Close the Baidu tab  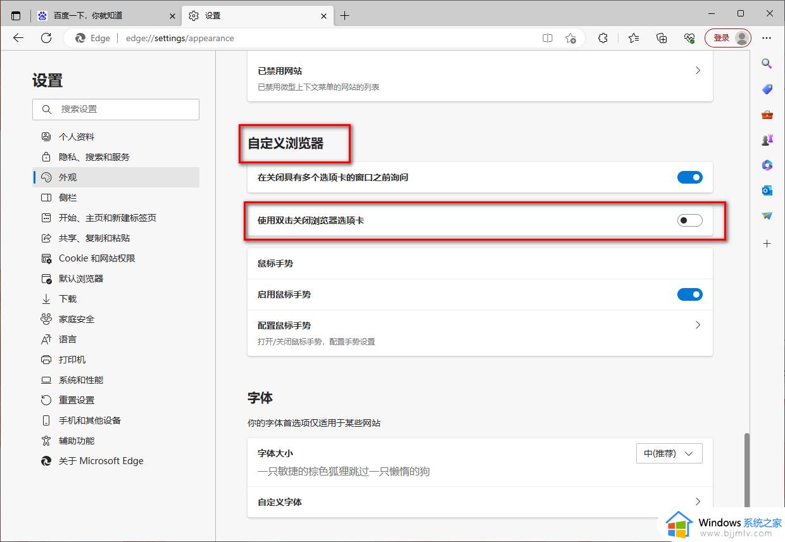(x=172, y=16)
